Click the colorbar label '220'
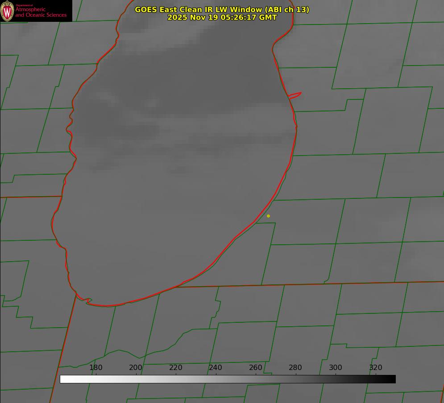The image size is (444, 403). pyautogui.click(x=175, y=367)
